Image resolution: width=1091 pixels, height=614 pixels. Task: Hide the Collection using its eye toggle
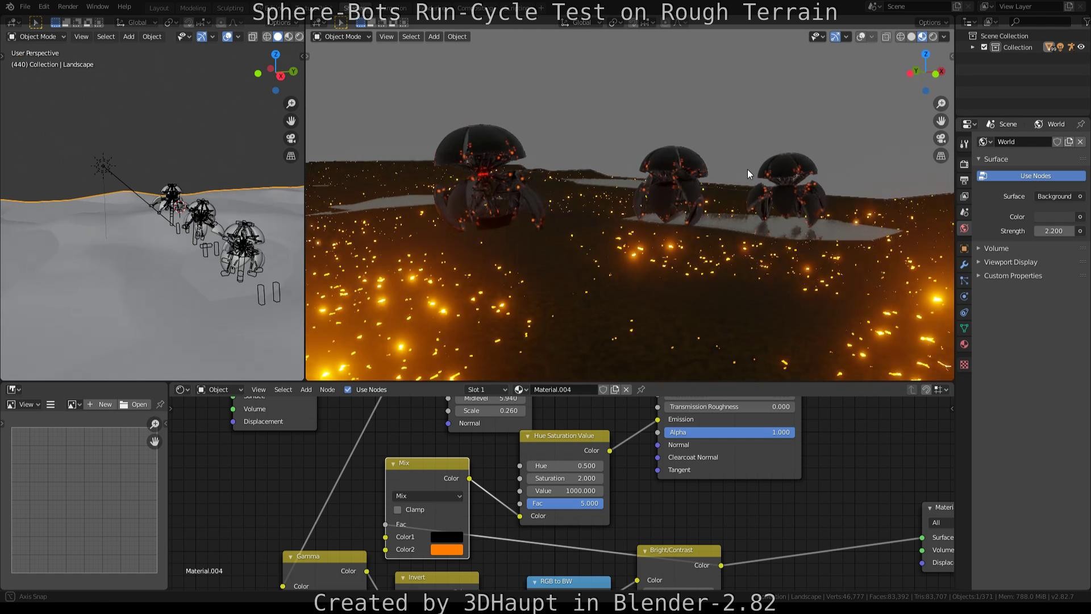coord(1081,47)
